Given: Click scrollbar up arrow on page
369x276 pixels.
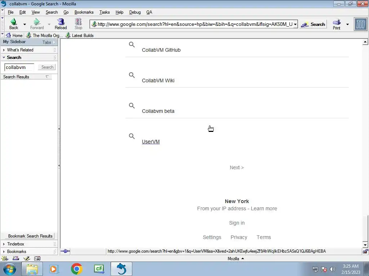Looking at the screenshot, I should point(365,42).
